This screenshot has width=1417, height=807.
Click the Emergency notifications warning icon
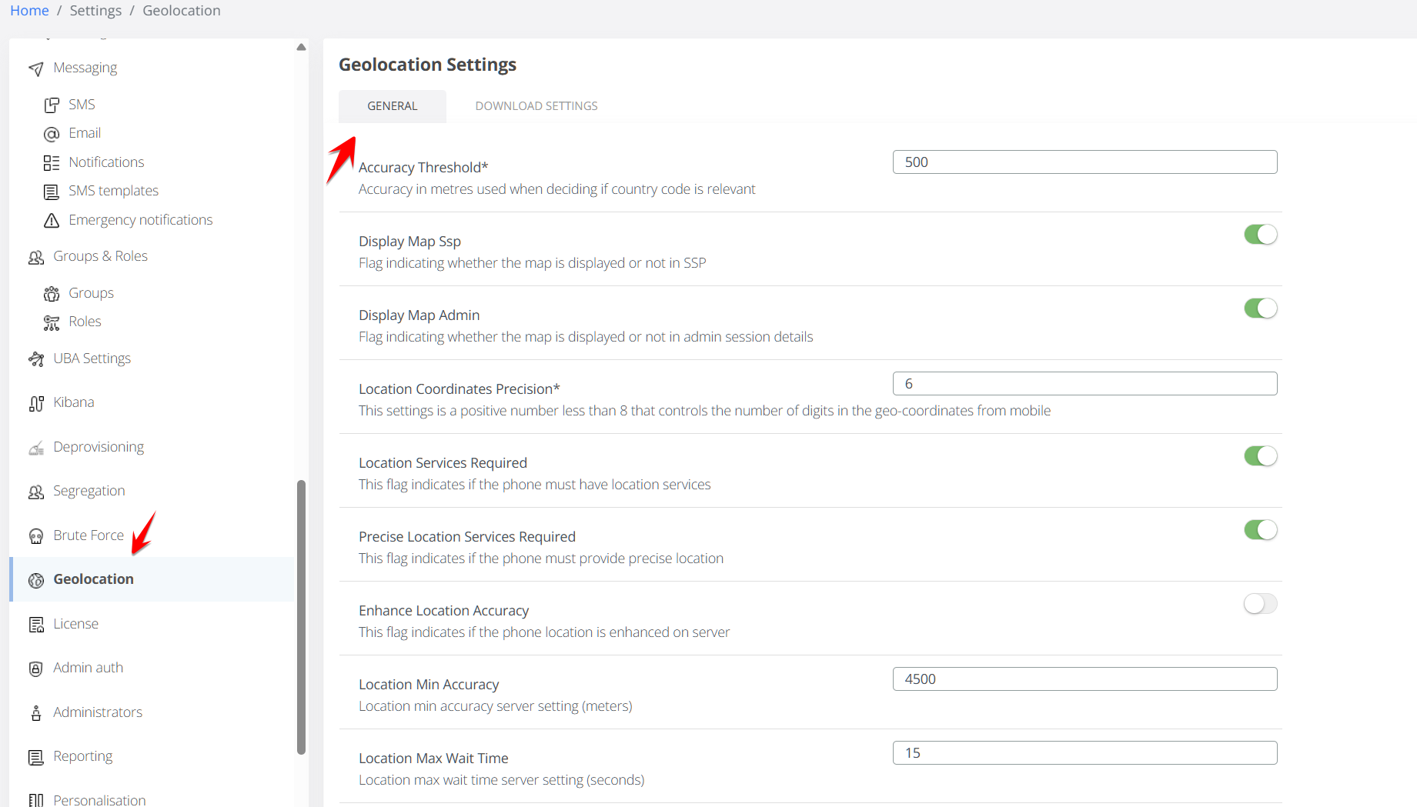tap(52, 221)
